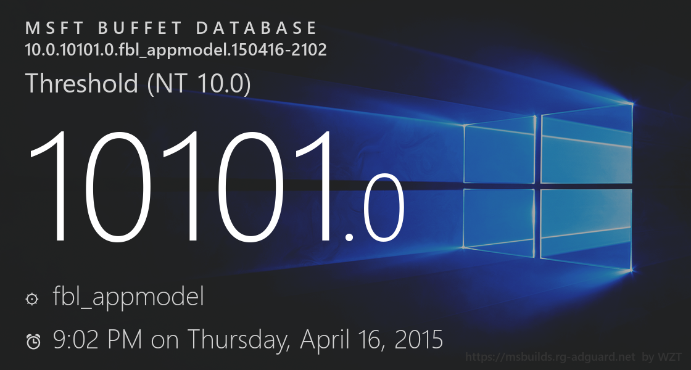Click the (NT 10.0) version label
This screenshot has height=370, width=691.
(199, 83)
